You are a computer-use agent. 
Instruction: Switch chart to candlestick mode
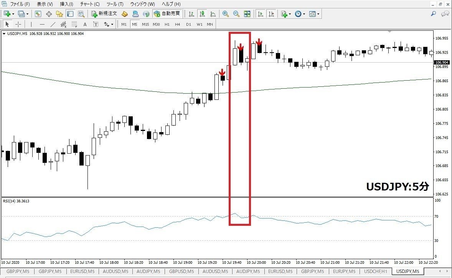click(202, 13)
